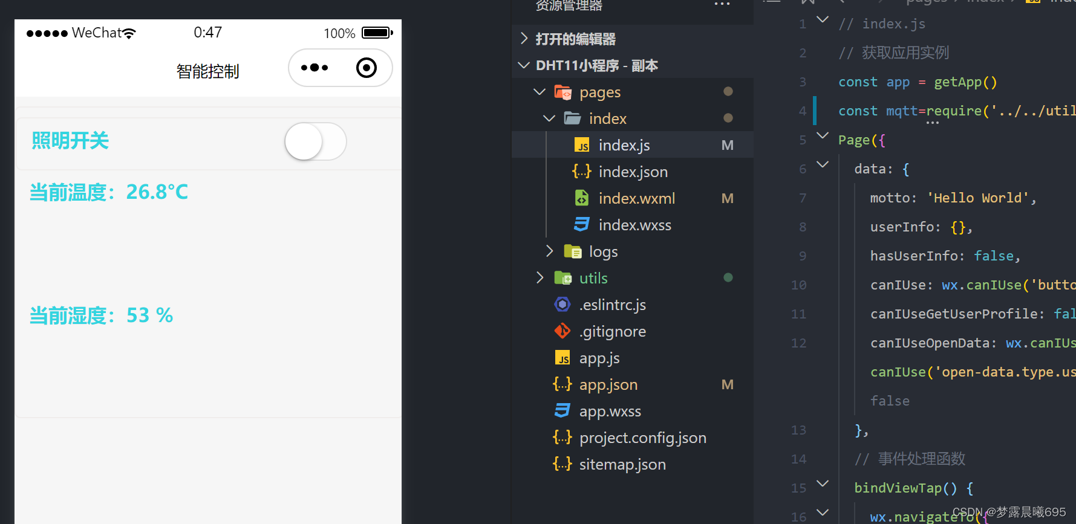The image size is (1076, 524).
Task: Click the braces icon of index.json
Action: click(x=582, y=172)
